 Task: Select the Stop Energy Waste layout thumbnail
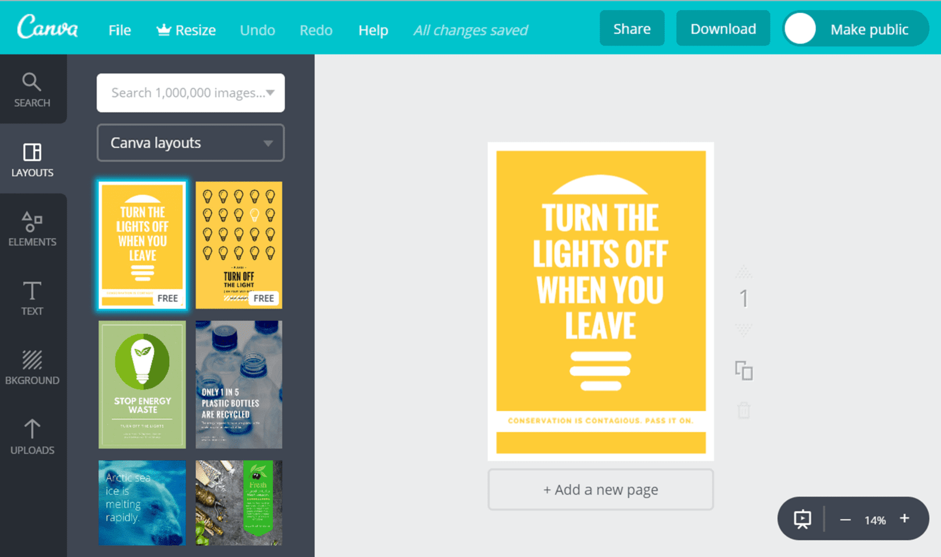tap(142, 385)
